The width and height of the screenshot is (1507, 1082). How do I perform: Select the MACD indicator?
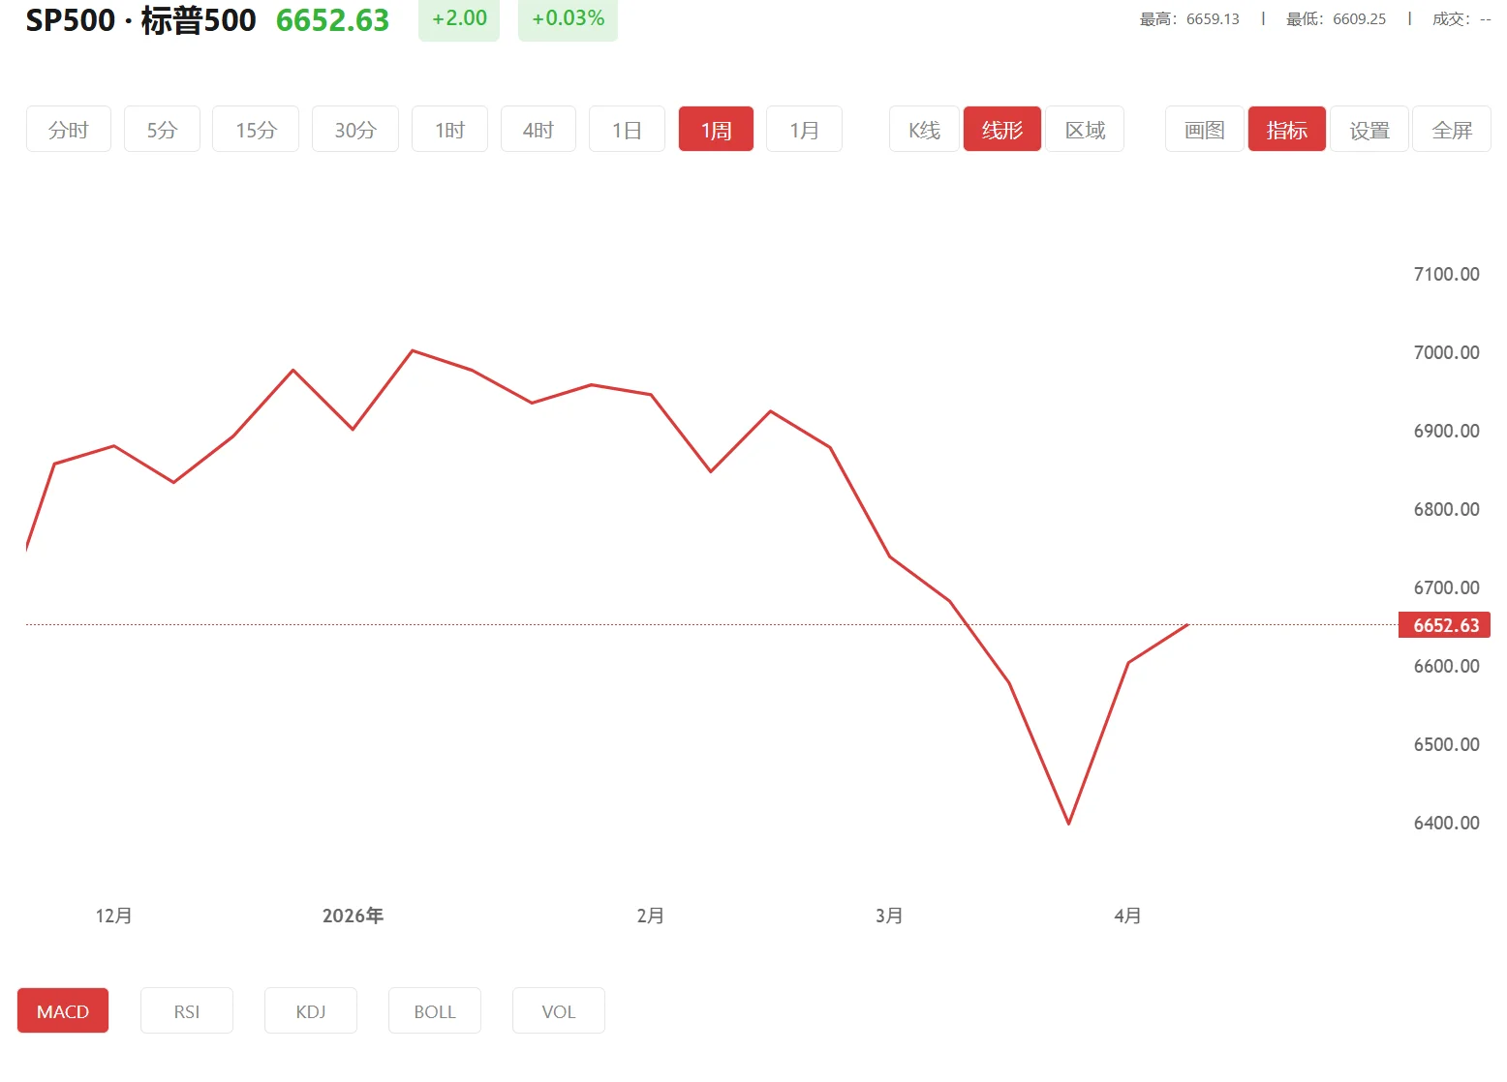coord(63,1011)
